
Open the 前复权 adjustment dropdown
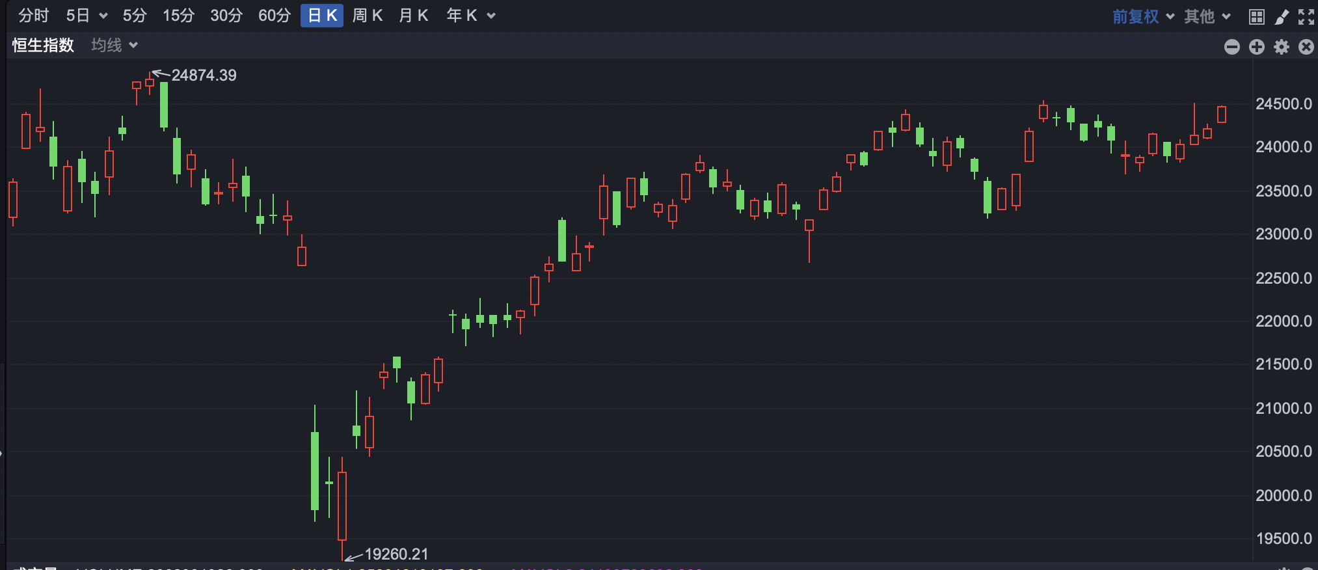1143,16
